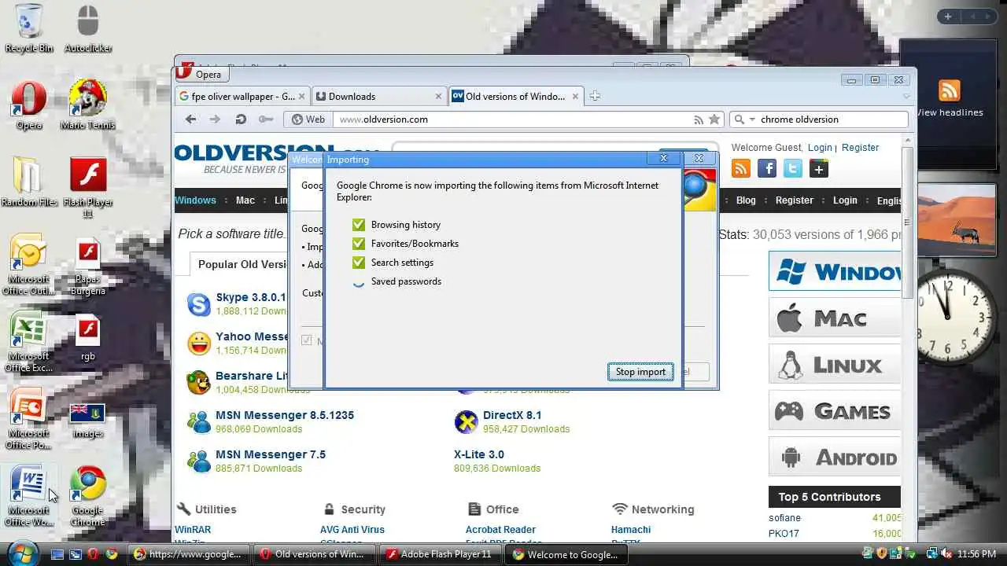Click the Browsing history green checkmark
Image resolution: width=1007 pixels, height=566 pixels.
359,225
